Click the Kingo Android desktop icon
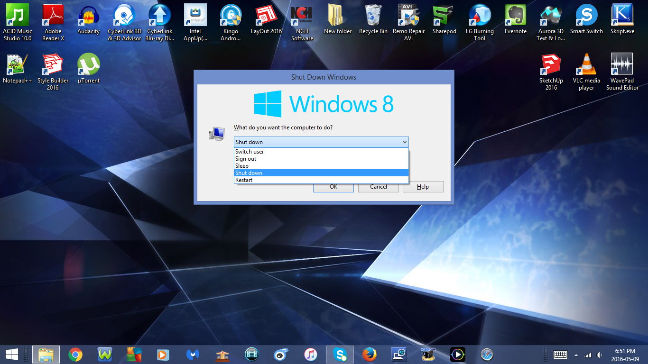The image size is (648, 364). click(x=231, y=22)
